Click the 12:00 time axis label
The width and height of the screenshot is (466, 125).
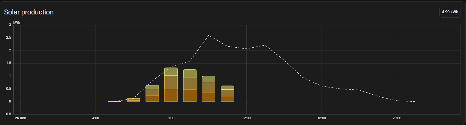coord(246,118)
